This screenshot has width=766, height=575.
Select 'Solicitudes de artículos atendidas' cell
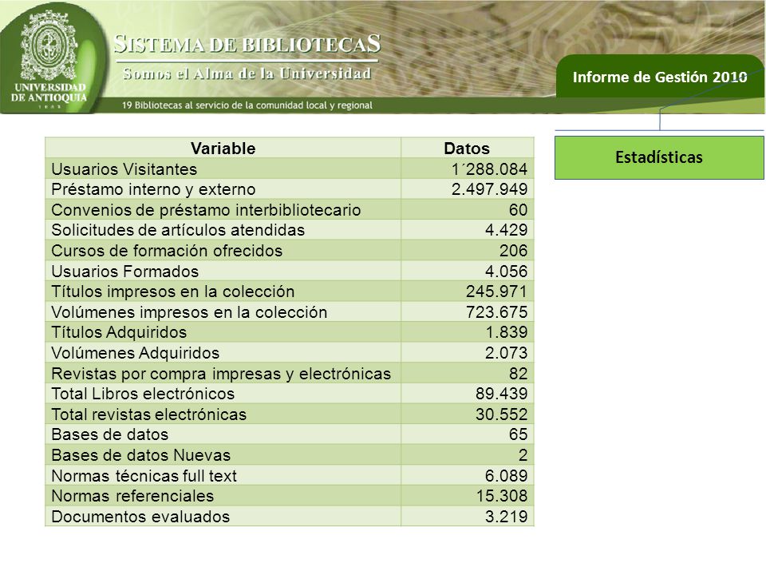point(223,230)
